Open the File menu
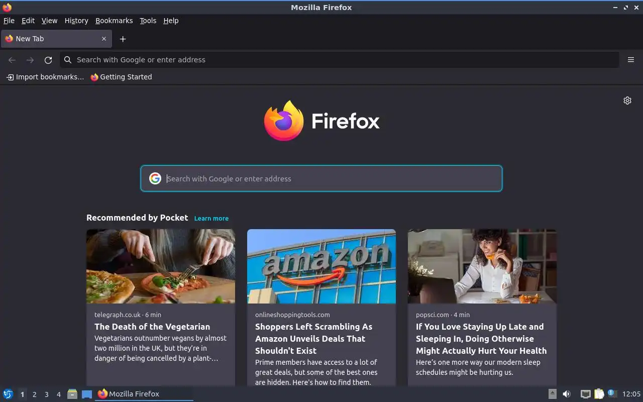The image size is (643, 402). click(x=9, y=21)
